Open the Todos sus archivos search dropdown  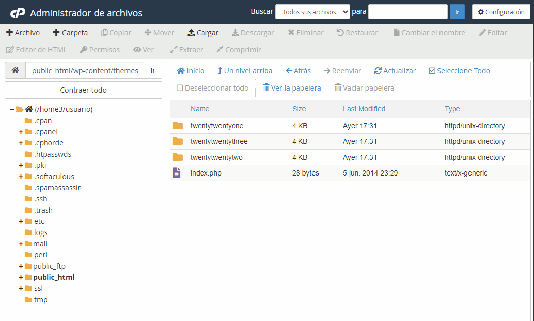[312, 12]
